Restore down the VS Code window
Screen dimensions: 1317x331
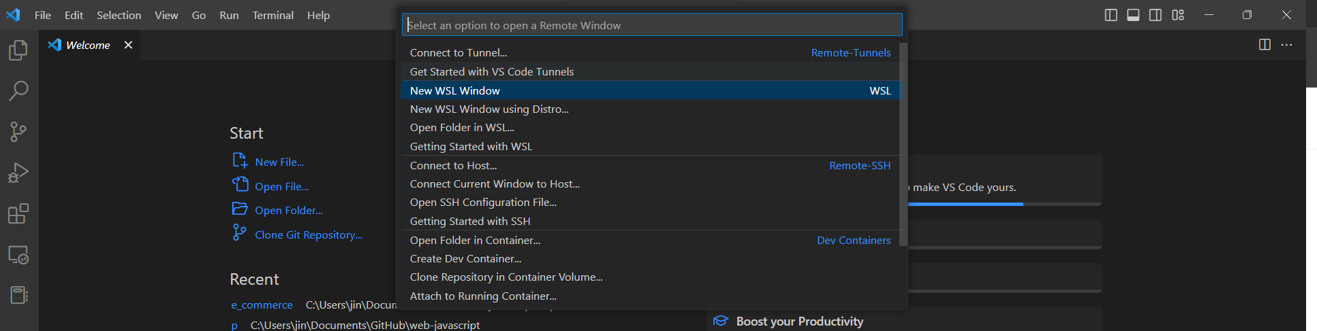(x=1247, y=15)
